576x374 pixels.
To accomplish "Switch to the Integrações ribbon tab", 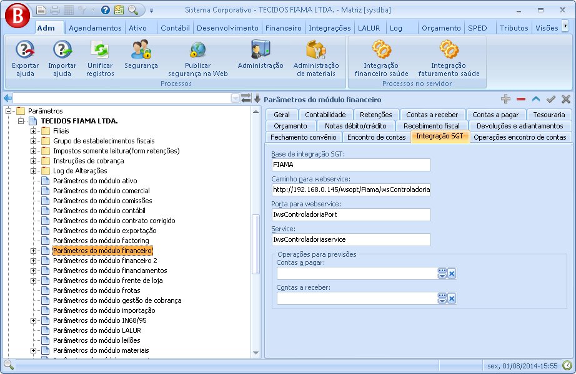I will 329,28.
